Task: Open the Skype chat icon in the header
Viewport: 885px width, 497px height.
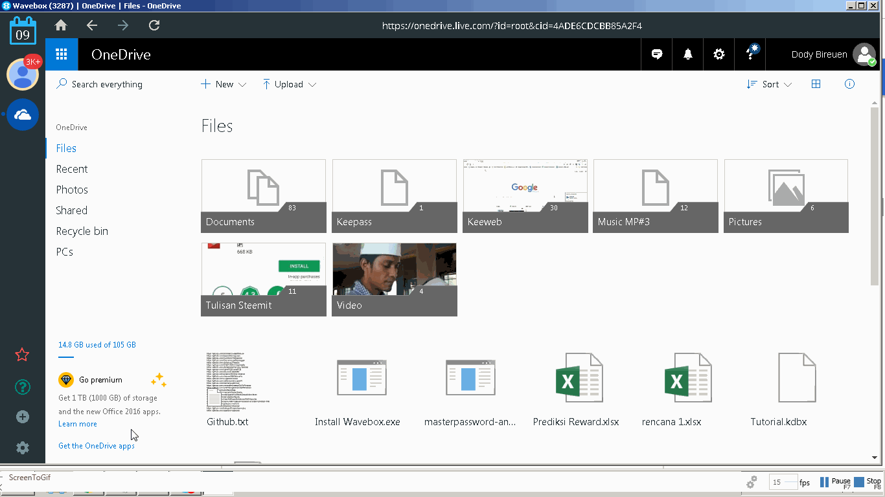Action: click(657, 54)
